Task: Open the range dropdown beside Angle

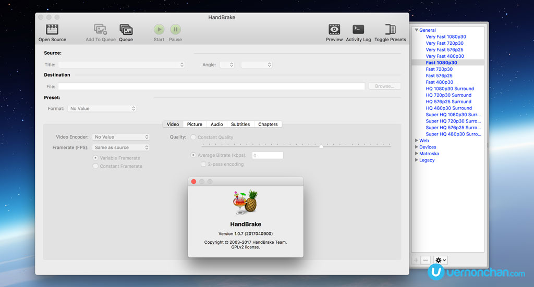Action: pyautogui.click(x=257, y=65)
